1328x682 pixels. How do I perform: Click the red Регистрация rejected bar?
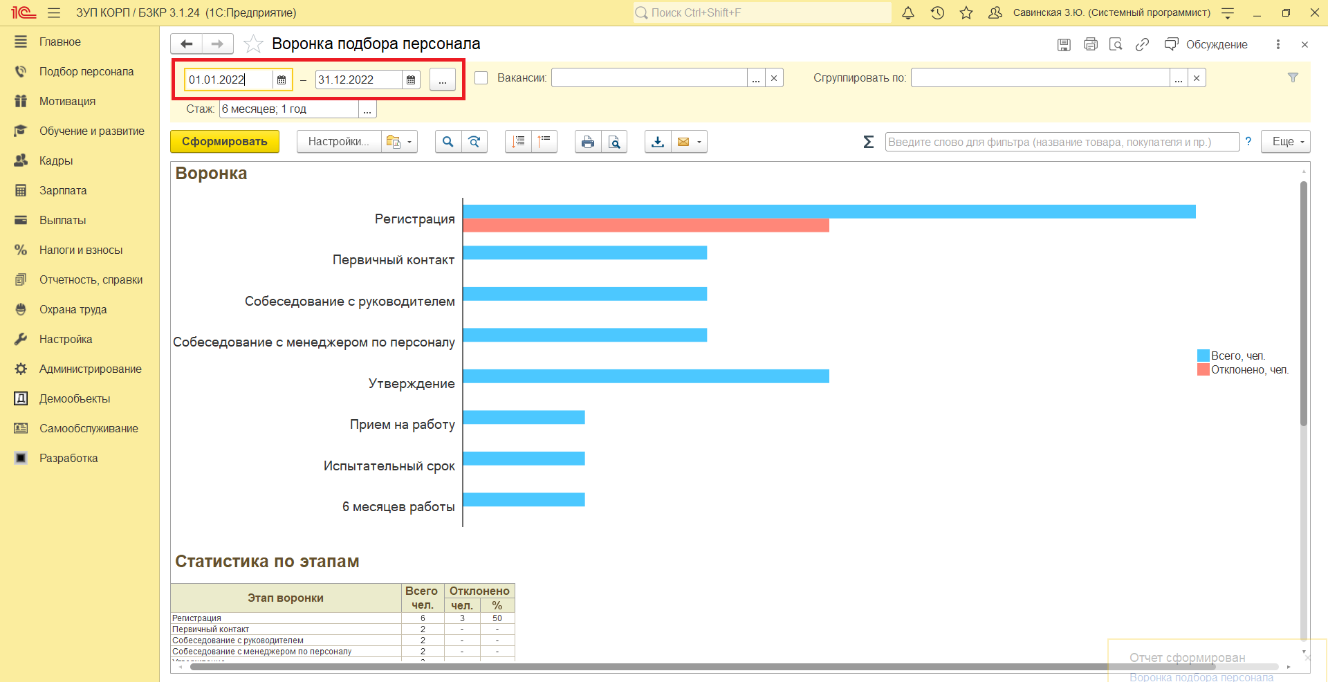point(646,225)
